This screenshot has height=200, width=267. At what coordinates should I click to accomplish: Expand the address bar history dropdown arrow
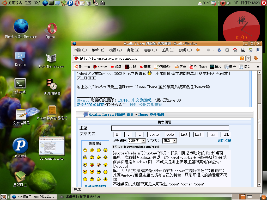coord(248,58)
